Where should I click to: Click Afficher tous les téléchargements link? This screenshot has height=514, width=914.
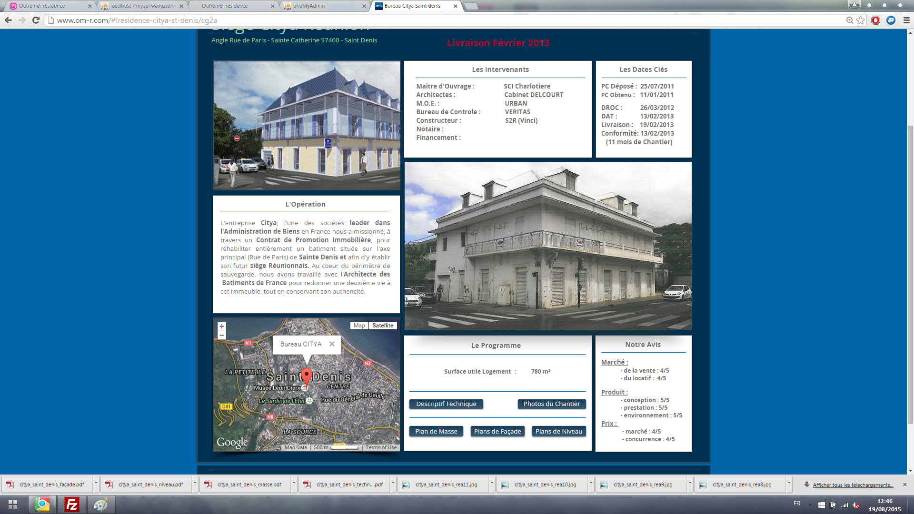[x=853, y=485]
